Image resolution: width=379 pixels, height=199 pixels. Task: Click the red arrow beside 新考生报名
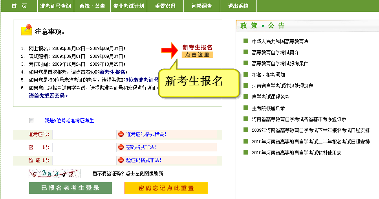[x=170, y=51]
